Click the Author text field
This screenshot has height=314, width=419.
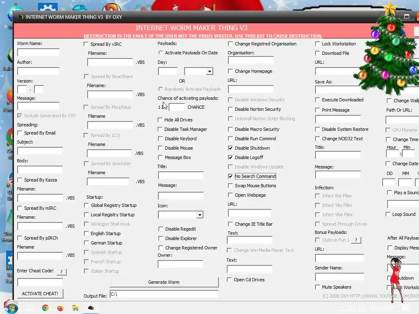[x=38, y=71]
